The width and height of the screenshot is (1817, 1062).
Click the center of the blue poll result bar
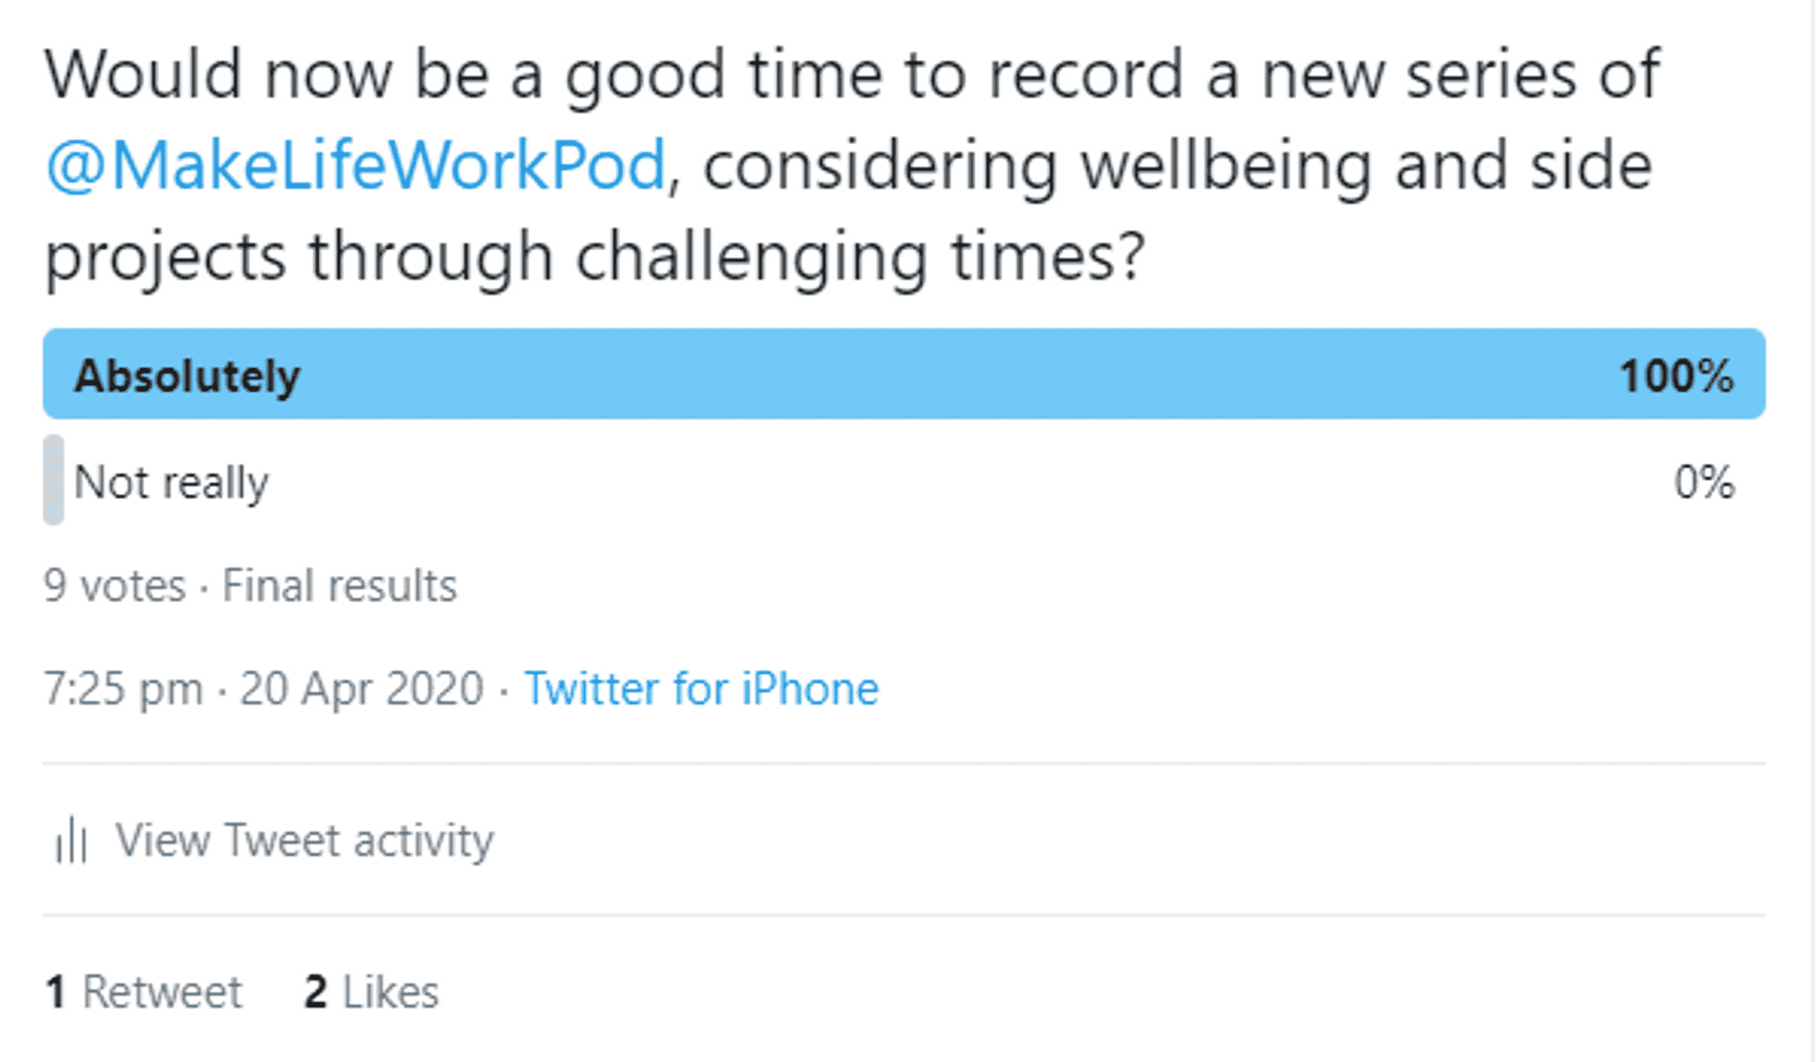pyautogui.click(x=904, y=374)
